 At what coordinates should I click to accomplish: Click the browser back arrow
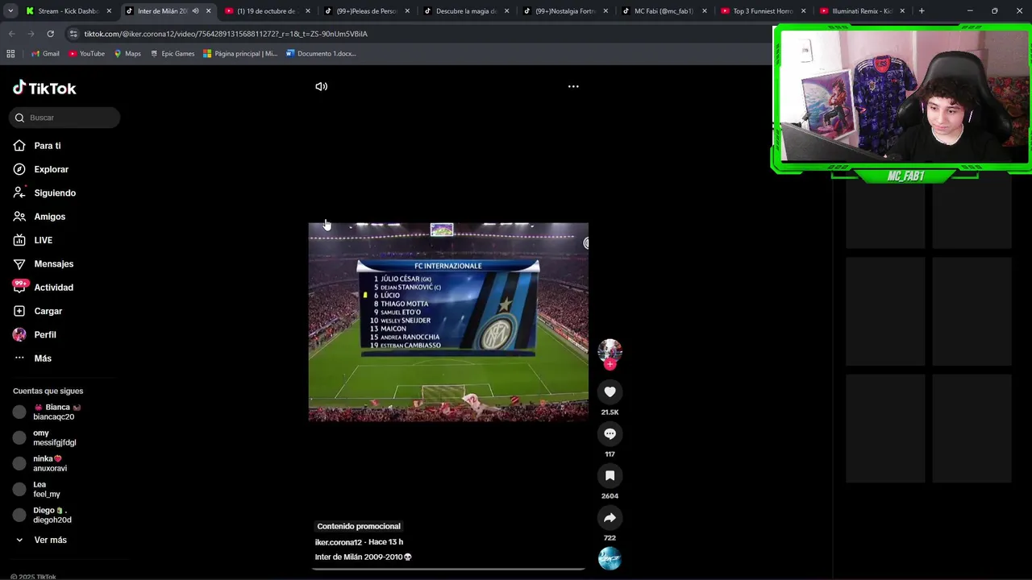[11, 34]
